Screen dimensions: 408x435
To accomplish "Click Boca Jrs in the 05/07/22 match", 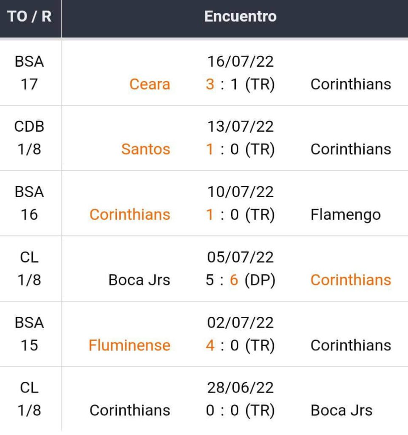I will click(x=139, y=280).
